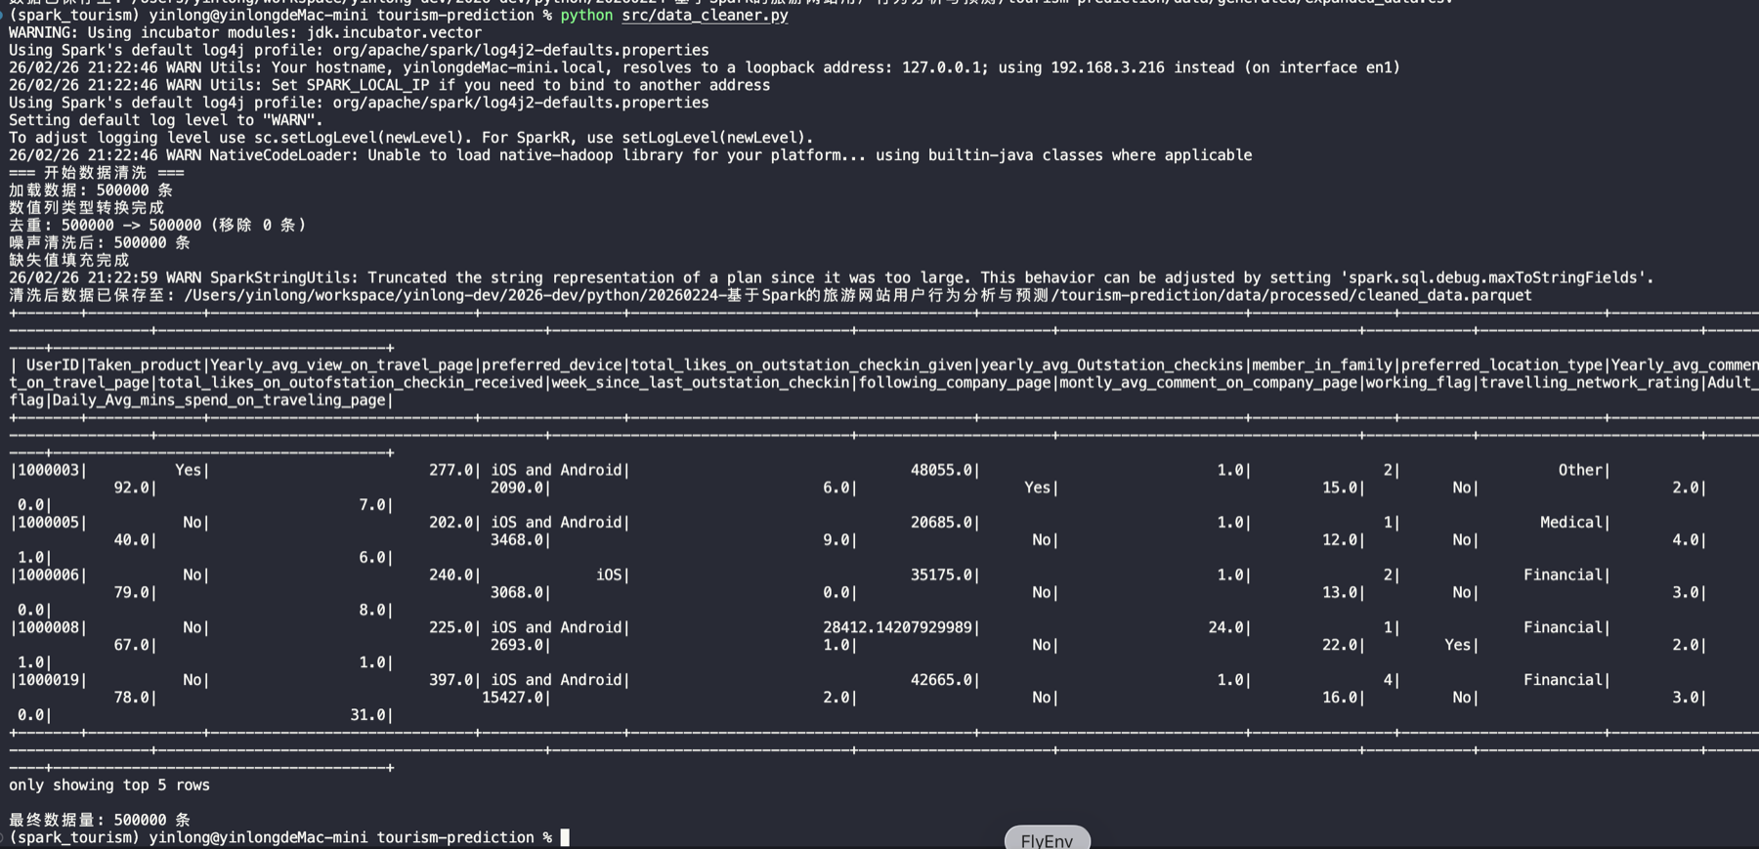Click the blue command marker beside python command
This screenshot has height=849, width=1759.
tap(2, 16)
